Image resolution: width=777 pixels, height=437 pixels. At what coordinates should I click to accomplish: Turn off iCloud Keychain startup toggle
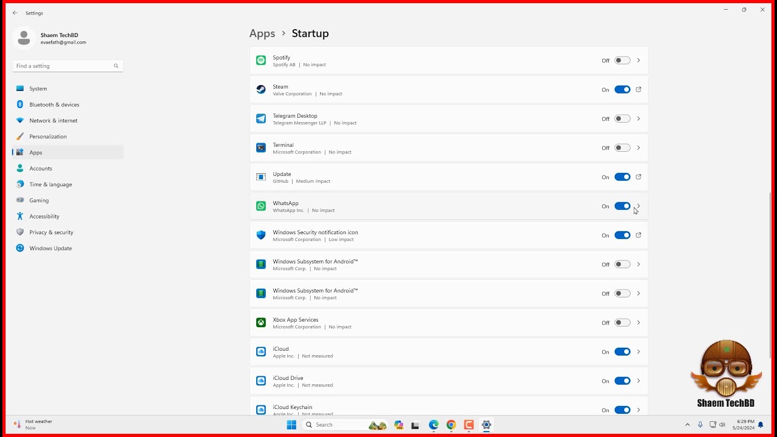[x=622, y=410]
